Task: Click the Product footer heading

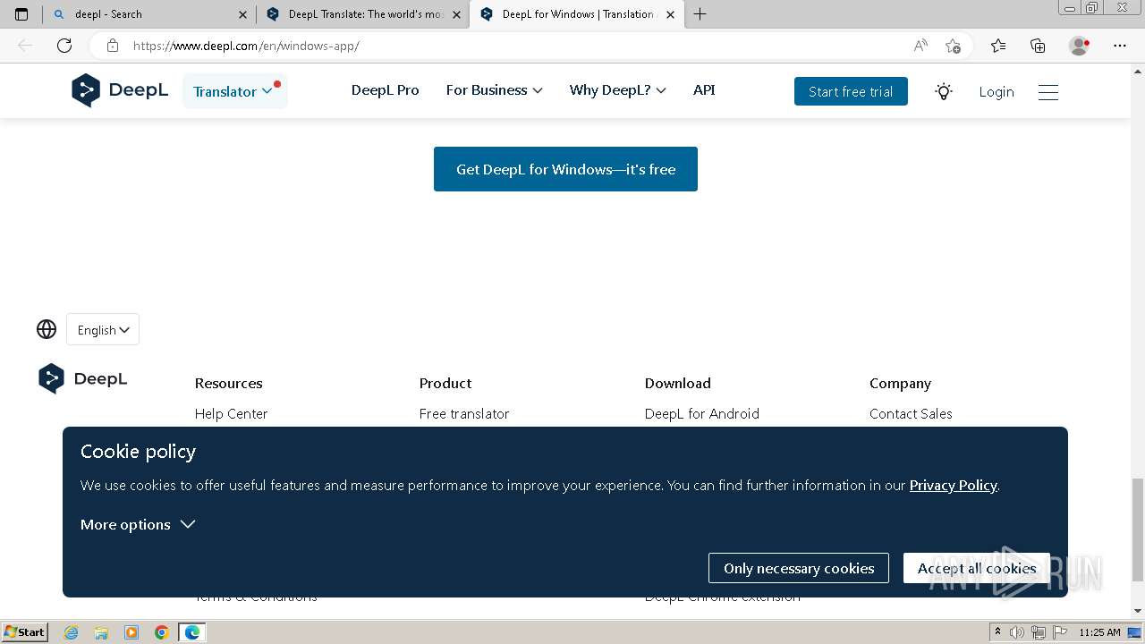Action: (445, 383)
